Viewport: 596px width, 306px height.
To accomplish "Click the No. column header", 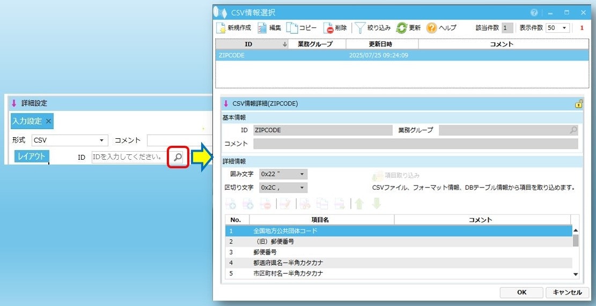I will pyautogui.click(x=238, y=220).
